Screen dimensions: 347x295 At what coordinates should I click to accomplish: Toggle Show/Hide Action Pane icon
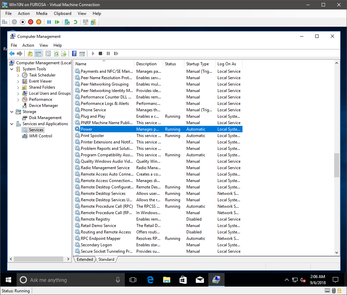(x=82, y=53)
